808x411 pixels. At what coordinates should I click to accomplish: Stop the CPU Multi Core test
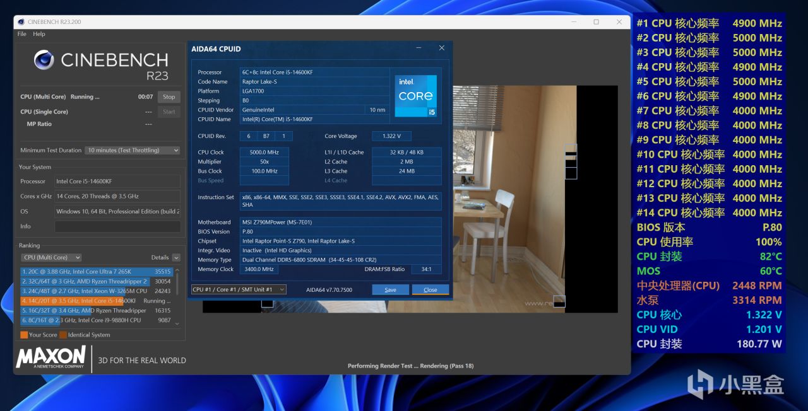(x=169, y=97)
